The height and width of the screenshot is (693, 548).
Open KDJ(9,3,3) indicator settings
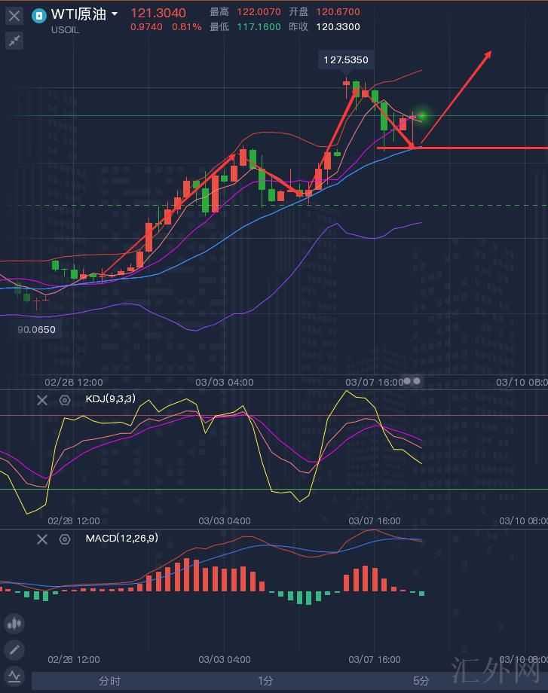65,401
